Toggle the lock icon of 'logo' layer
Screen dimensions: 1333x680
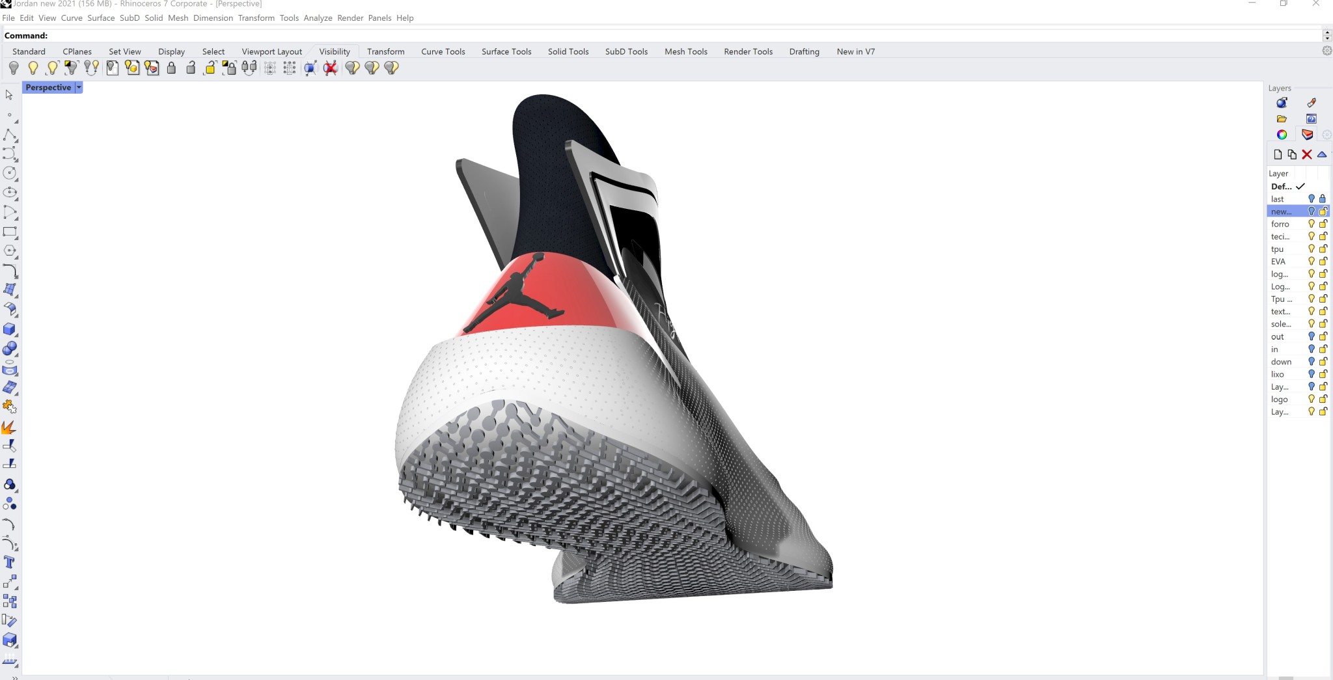pos(1323,399)
